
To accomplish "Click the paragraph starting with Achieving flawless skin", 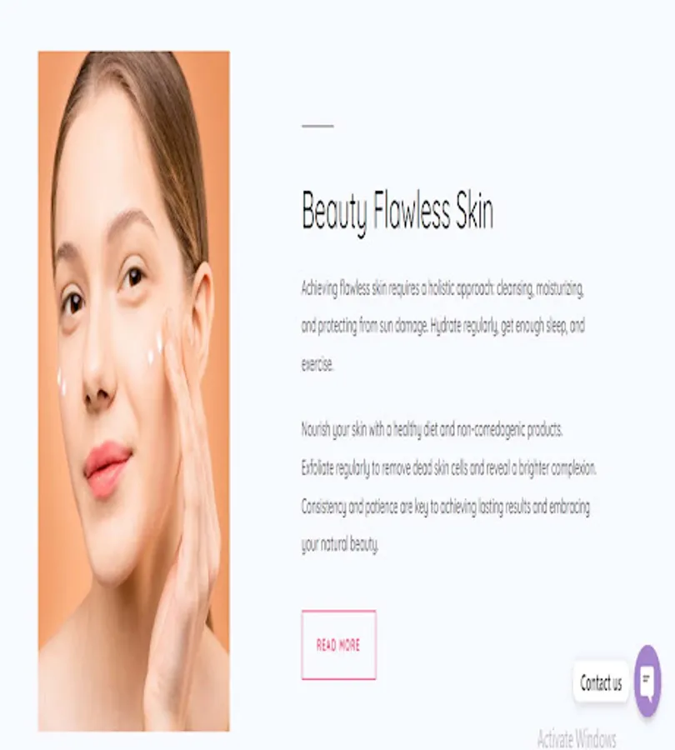I will click(x=443, y=326).
